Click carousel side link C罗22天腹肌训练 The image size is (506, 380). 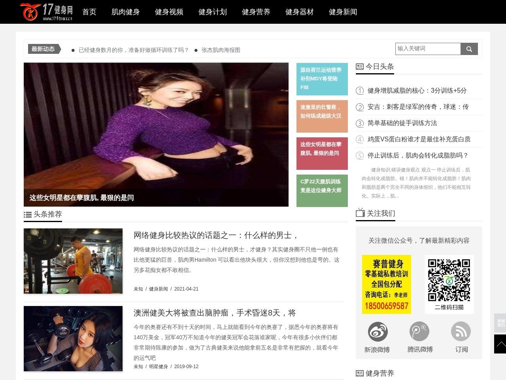pyautogui.click(x=322, y=190)
